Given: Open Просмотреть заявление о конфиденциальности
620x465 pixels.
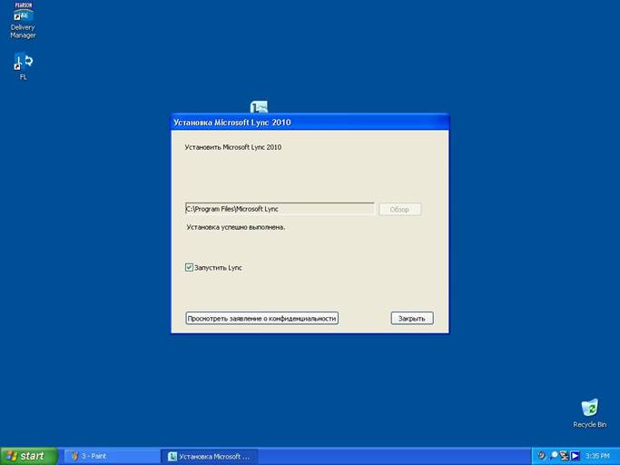Looking at the screenshot, I should [261, 318].
